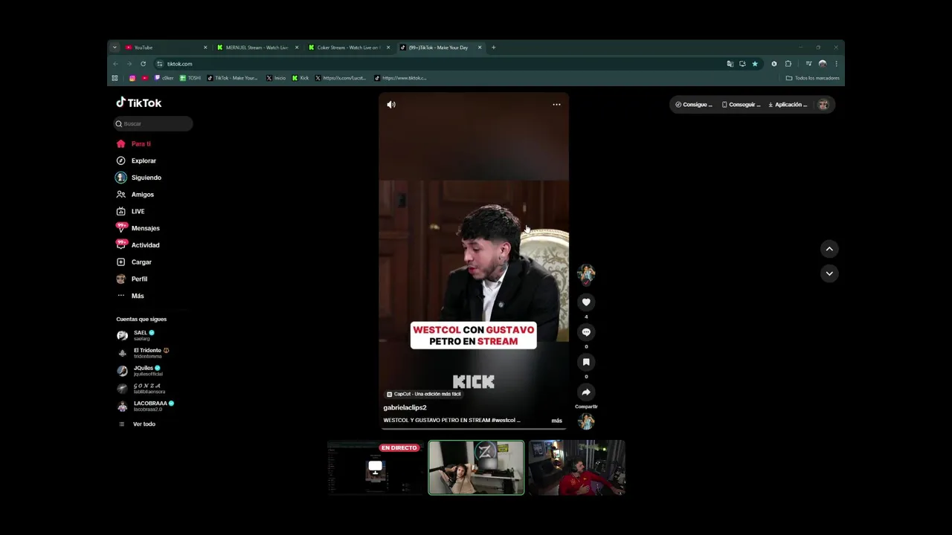Screen dimensions: 952x535
Task: Expand followed accounts with Ver todo
Action: click(x=138, y=424)
